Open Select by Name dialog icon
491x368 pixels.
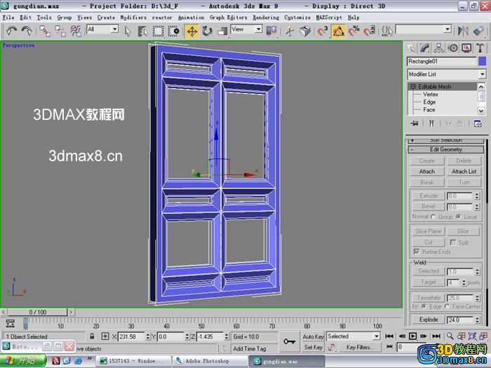coord(142,31)
